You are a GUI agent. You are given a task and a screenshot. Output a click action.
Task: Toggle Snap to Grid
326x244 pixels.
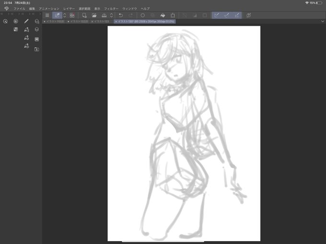coord(237,15)
